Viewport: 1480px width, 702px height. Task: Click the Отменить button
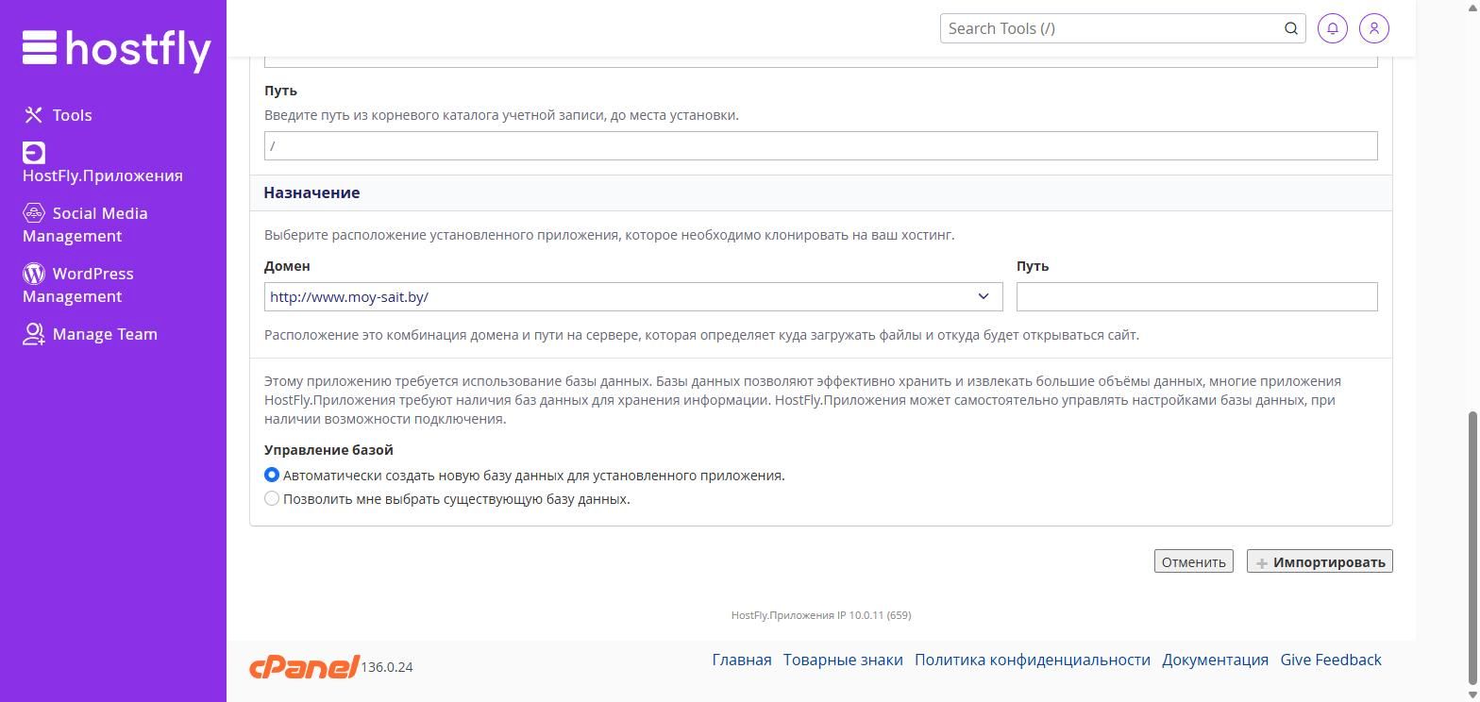point(1193,561)
